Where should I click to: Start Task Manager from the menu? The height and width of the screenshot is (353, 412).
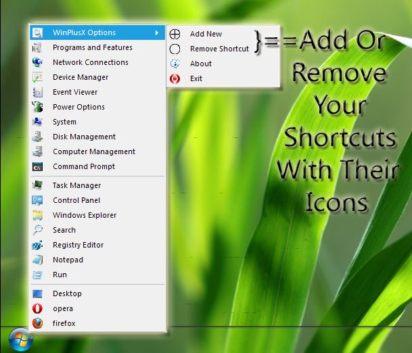tap(76, 185)
